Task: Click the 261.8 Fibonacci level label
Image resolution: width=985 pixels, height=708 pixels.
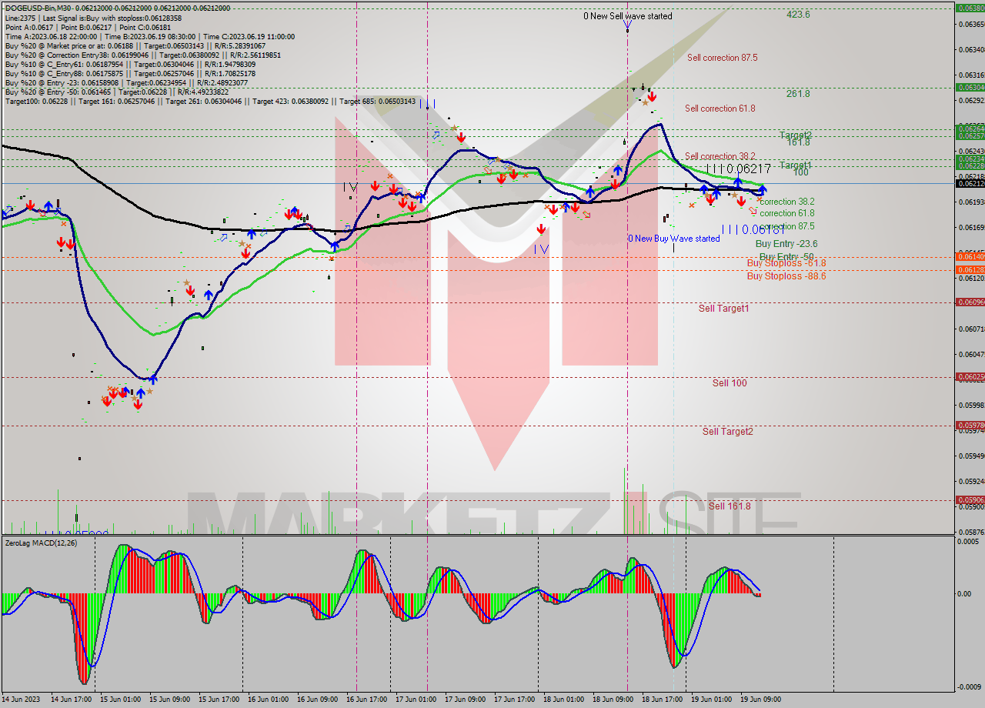Action: [x=798, y=94]
